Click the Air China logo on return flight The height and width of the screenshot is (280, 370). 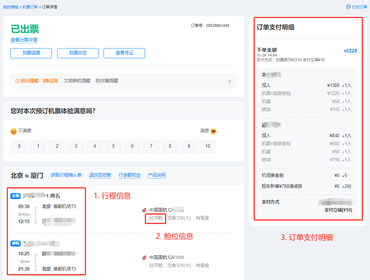144,258
